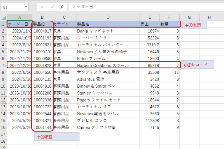Image resolution: width=224 pixels, height=149 pixels.
Task: Open the Insert Function fx dialog
Action: point(62,7)
